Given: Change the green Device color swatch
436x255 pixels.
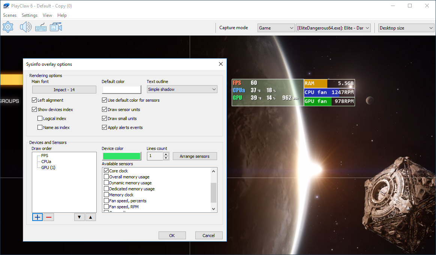Looking at the screenshot, I should pyautogui.click(x=121, y=156).
